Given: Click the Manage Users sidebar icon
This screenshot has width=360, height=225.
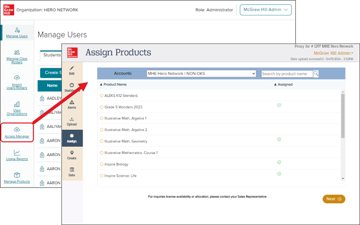Looking at the screenshot, I should point(17,32).
